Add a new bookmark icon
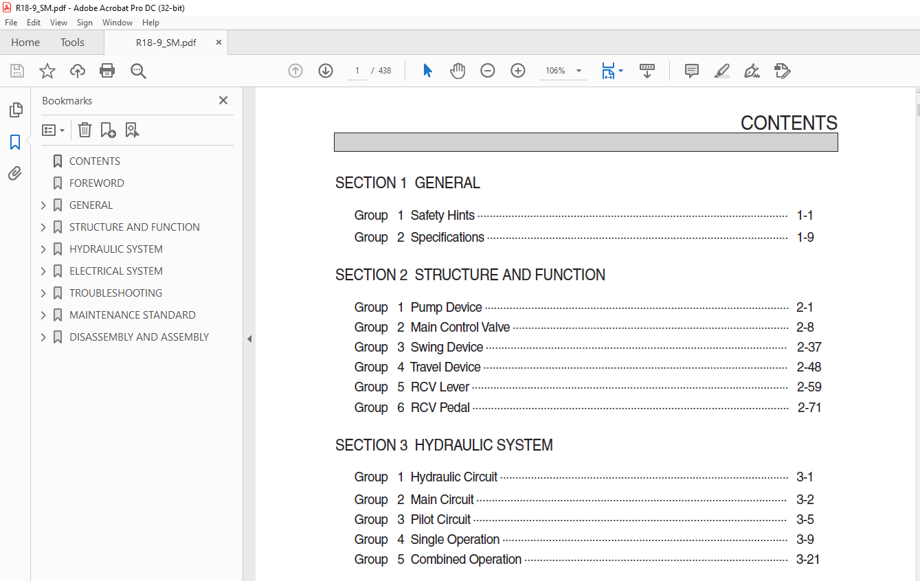The height and width of the screenshot is (581, 920). click(x=108, y=130)
